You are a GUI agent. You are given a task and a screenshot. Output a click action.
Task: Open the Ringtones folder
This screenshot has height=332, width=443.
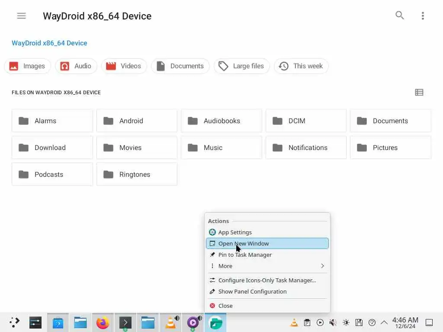tap(137, 175)
